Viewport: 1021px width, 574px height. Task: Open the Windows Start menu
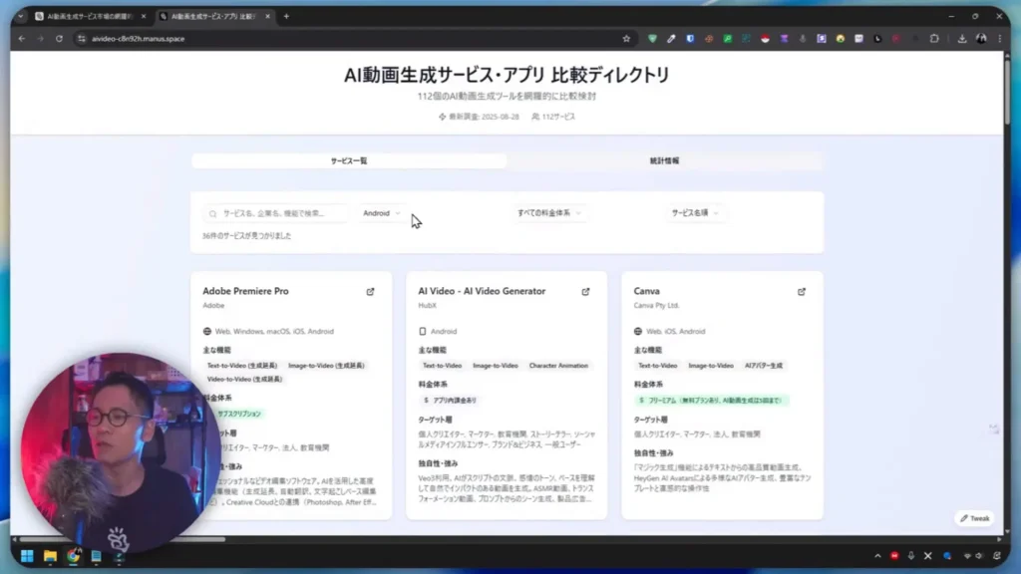[27, 556]
